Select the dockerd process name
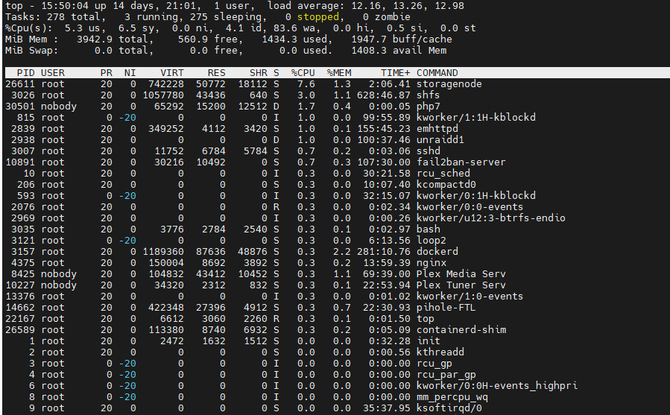The width and height of the screenshot is (670, 415). click(437, 251)
